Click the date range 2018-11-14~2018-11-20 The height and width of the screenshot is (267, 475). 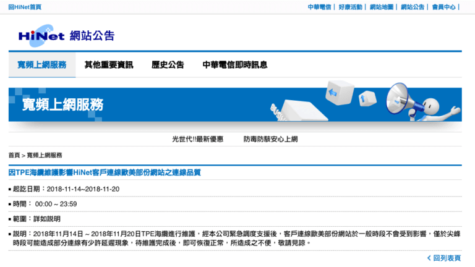click(83, 189)
